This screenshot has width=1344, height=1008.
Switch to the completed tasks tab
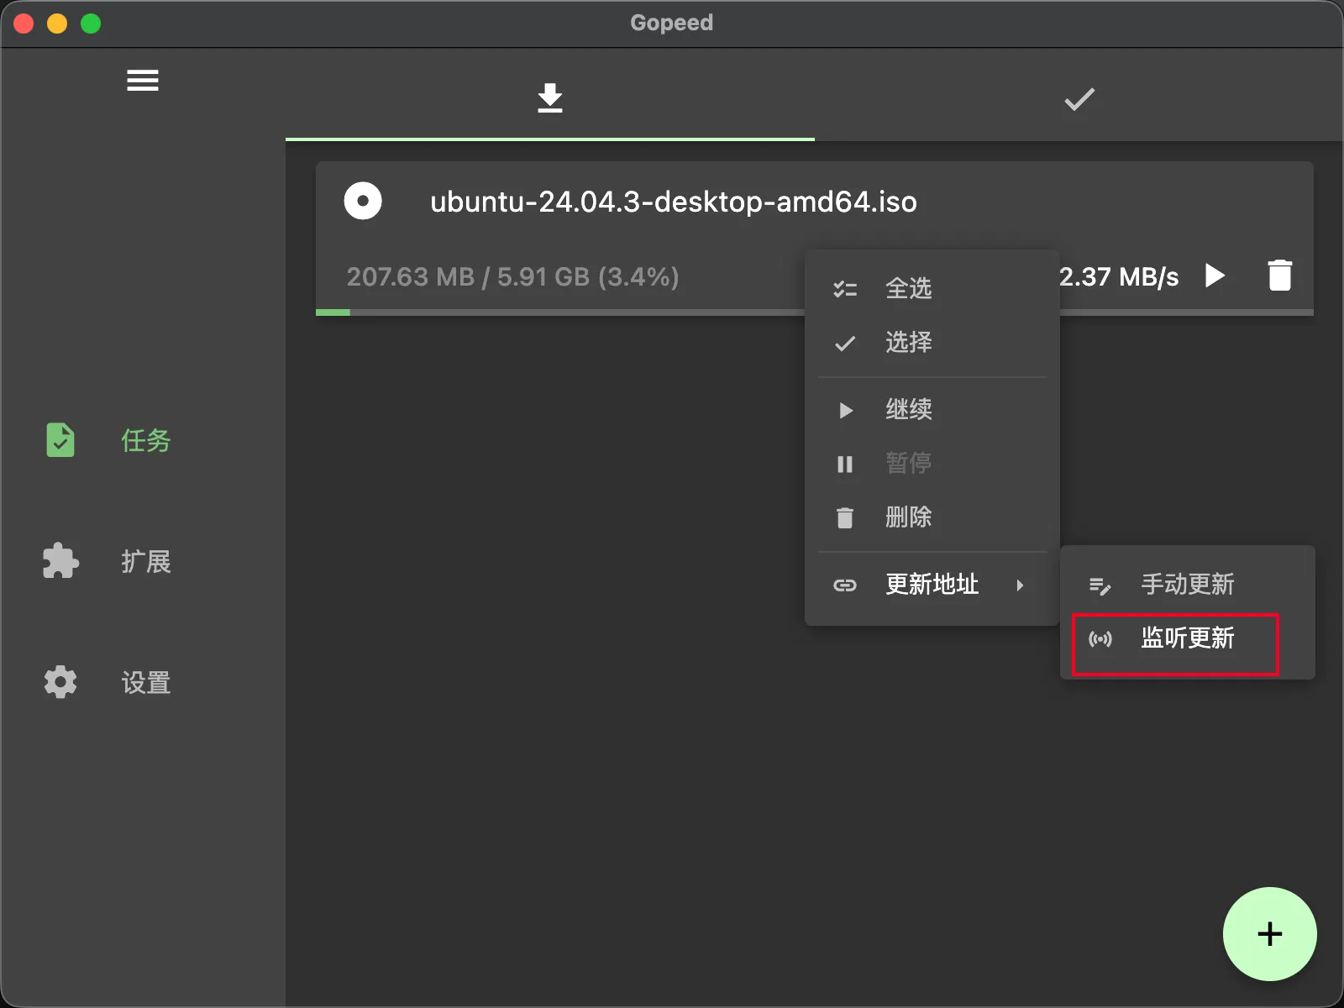(x=1079, y=98)
